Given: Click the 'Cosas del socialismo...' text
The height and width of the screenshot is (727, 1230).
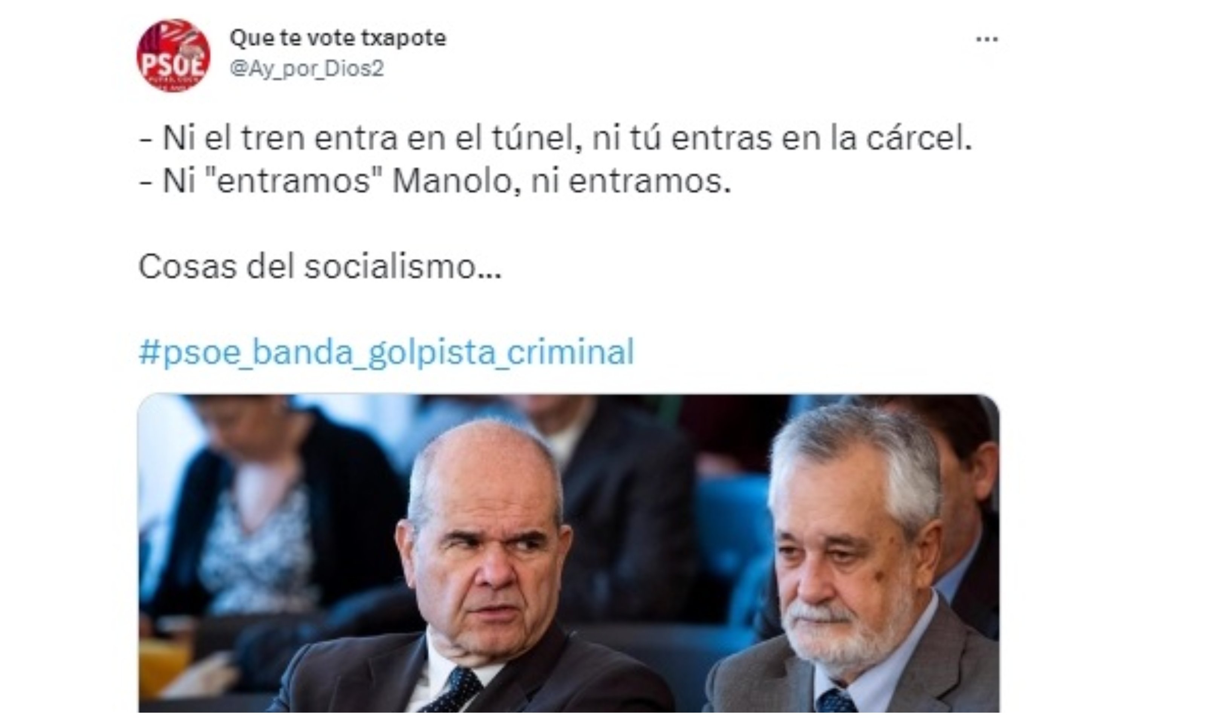Looking at the screenshot, I should (320, 268).
